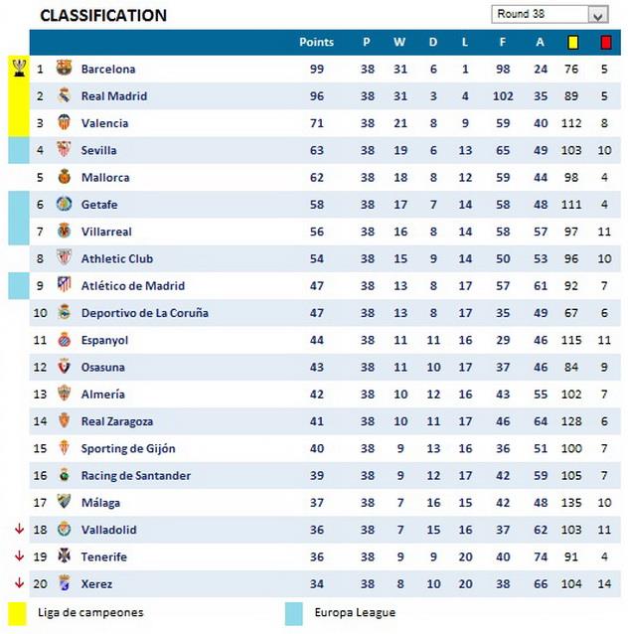628x634 pixels.
Task: Click Valladolid's red relegation arrow
Action: pos(19,530)
